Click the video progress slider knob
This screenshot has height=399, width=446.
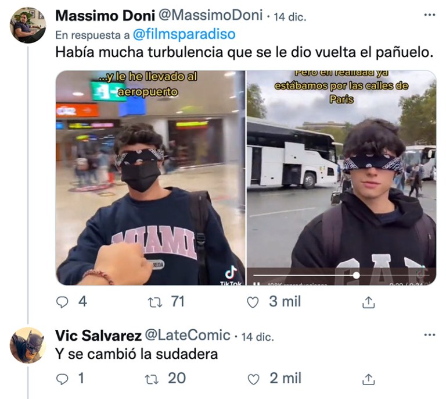point(356,275)
